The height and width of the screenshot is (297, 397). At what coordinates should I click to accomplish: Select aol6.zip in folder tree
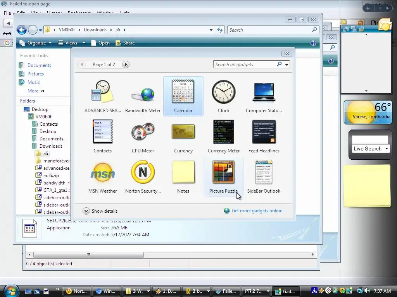coord(51,175)
